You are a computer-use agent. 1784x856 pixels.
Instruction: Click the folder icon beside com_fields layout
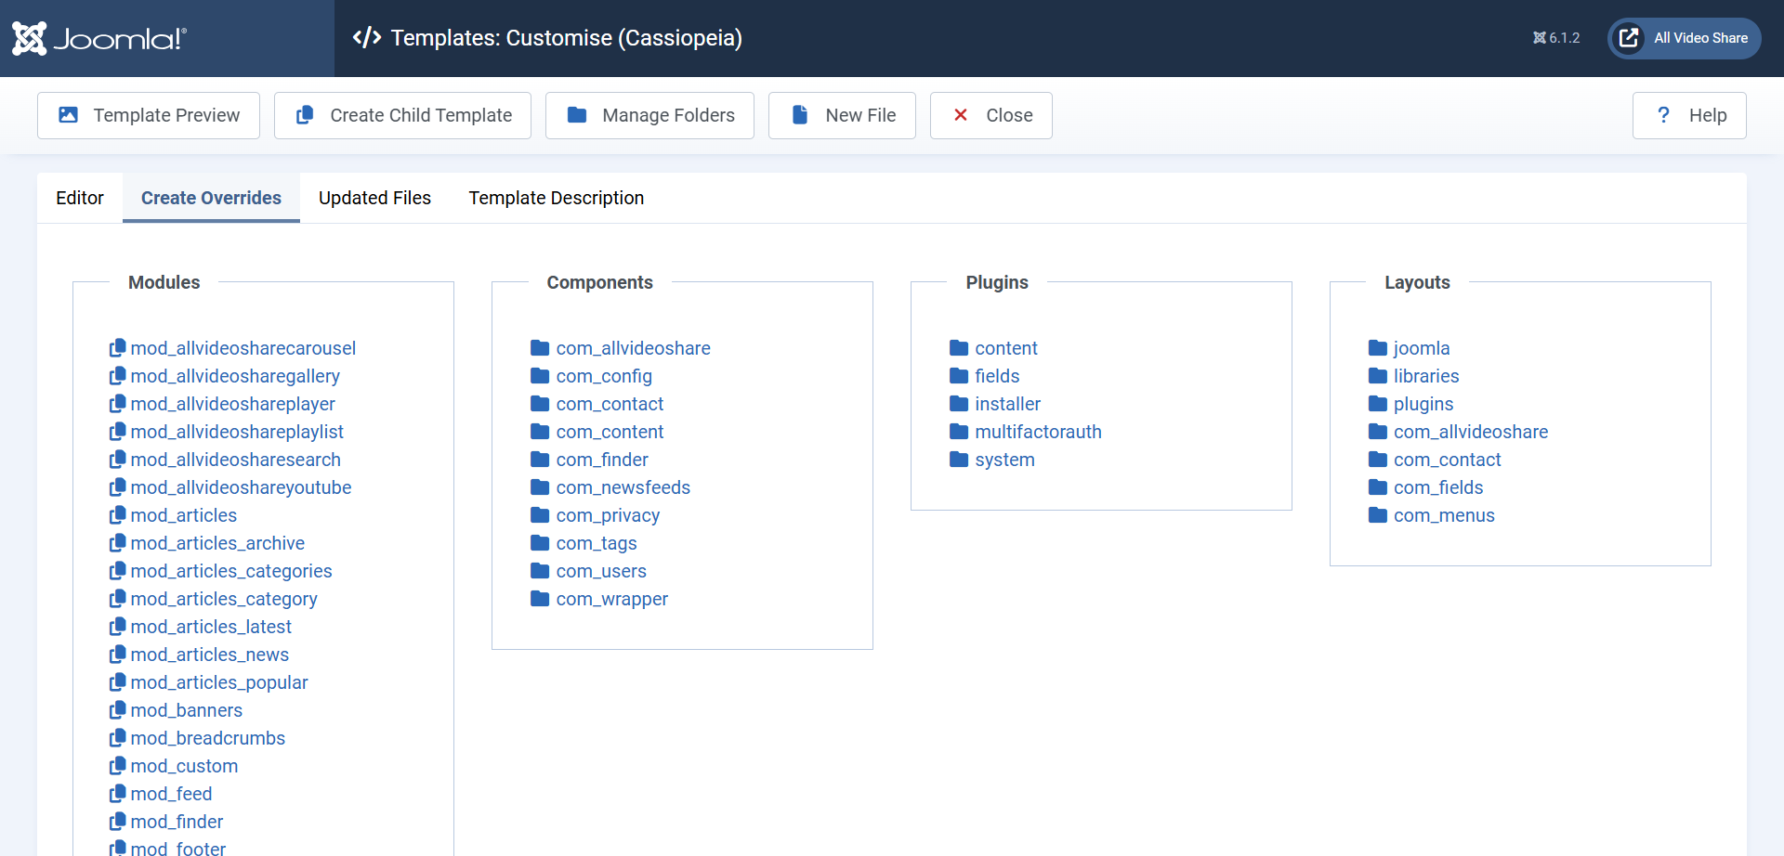point(1378,487)
